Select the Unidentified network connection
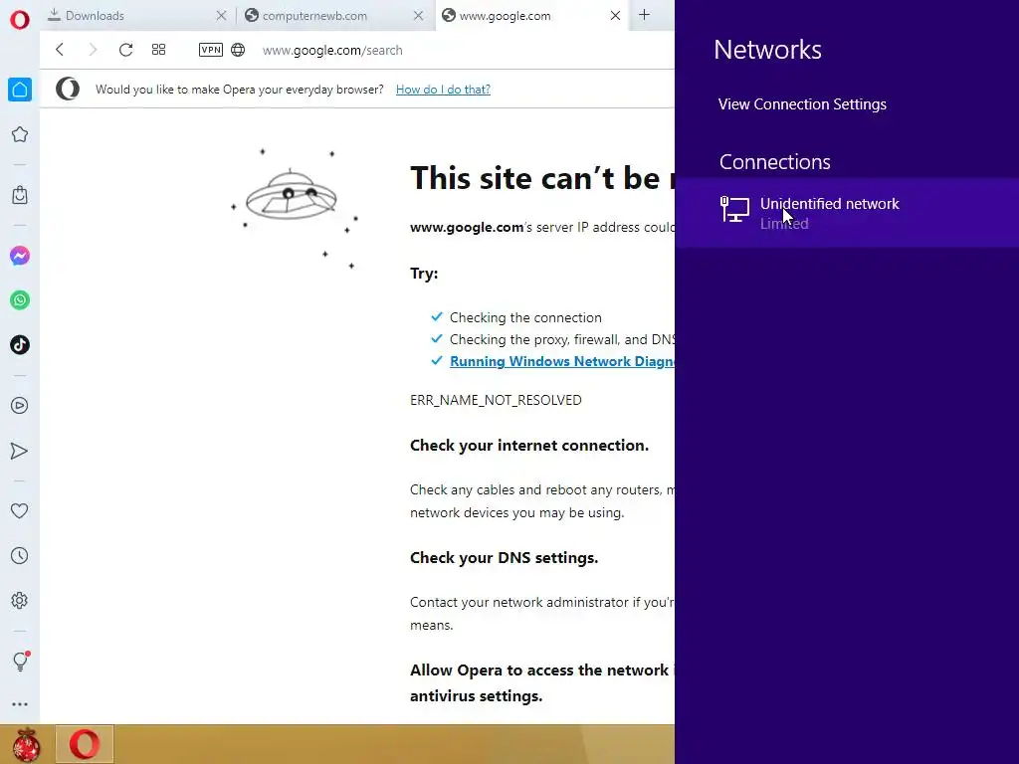1019x764 pixels. 847,213
